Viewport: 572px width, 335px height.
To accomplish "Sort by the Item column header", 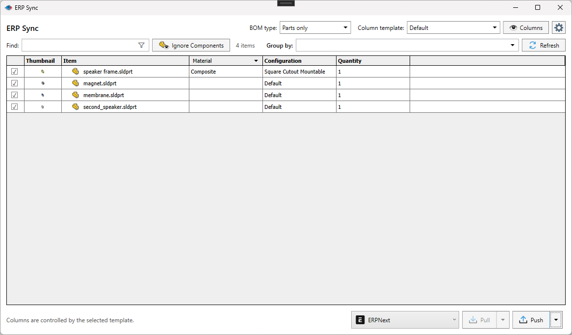I will click(x=125, y=61).
